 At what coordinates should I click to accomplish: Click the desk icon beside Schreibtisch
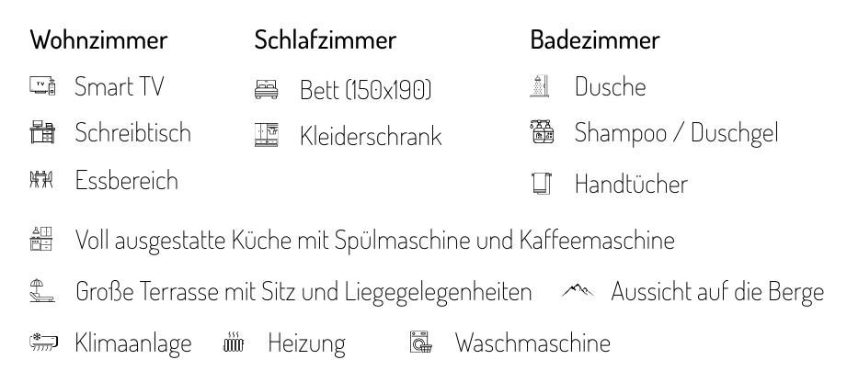42,133
